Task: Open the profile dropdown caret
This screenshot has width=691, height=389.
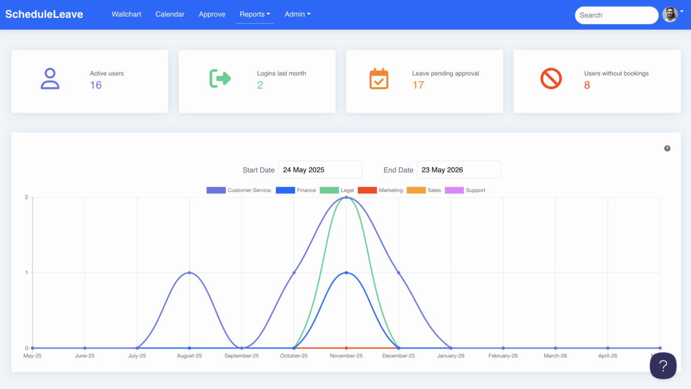Action: [682, 11]
